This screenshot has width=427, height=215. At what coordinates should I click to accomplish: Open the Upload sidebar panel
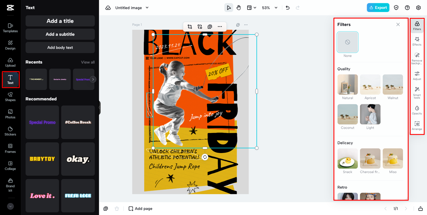tap(10, 63)
